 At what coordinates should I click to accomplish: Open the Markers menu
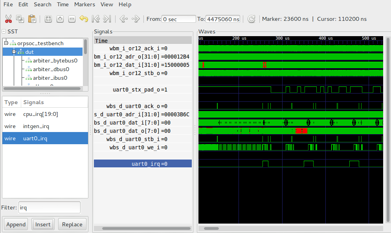coord(84,4)
